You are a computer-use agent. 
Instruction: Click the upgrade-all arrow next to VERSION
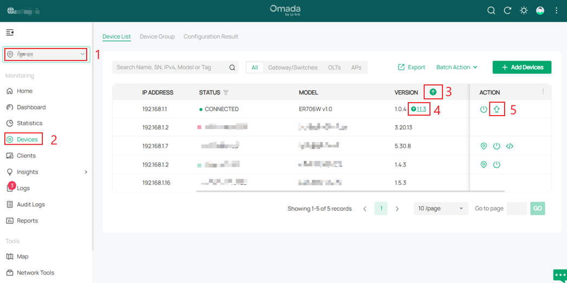(433, 92)
